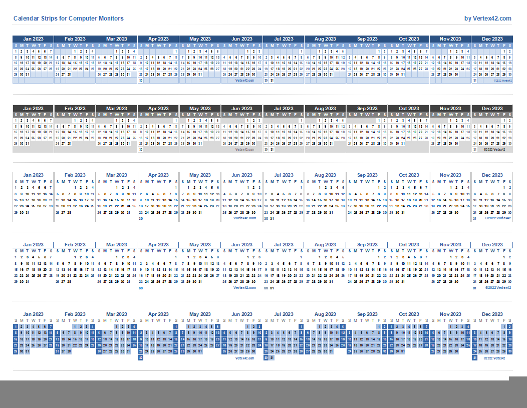Click 'Mar 2023' header in the fourth underlined strip
This screenshot has height=408, width=527.
tap(117, 244)
